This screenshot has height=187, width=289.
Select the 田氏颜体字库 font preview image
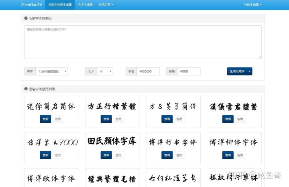(x=112, y=141)
